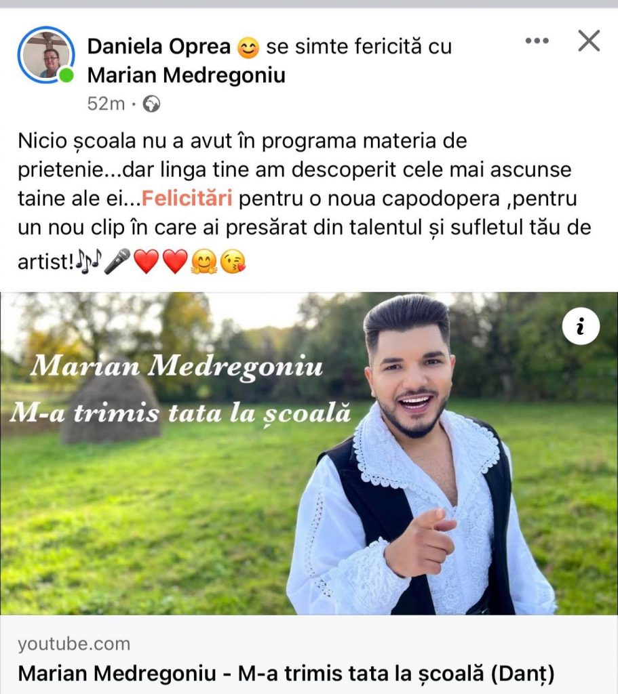Click 'se simte fericită cu' feeling text
The width and height of the screenshot is (618, 694).
click(x=359, y=47)
